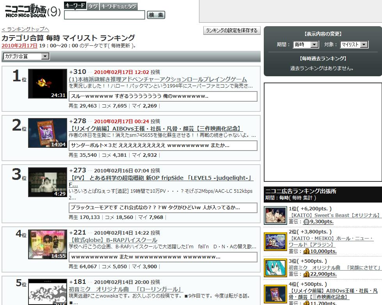Click rank 4 play count 再生 64,067
382x305 pixels.
(x=83, y=267)
